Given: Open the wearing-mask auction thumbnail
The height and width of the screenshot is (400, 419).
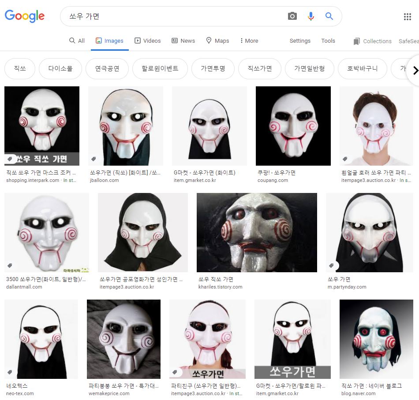Looking at the screenshot, I should pos(376,126).
